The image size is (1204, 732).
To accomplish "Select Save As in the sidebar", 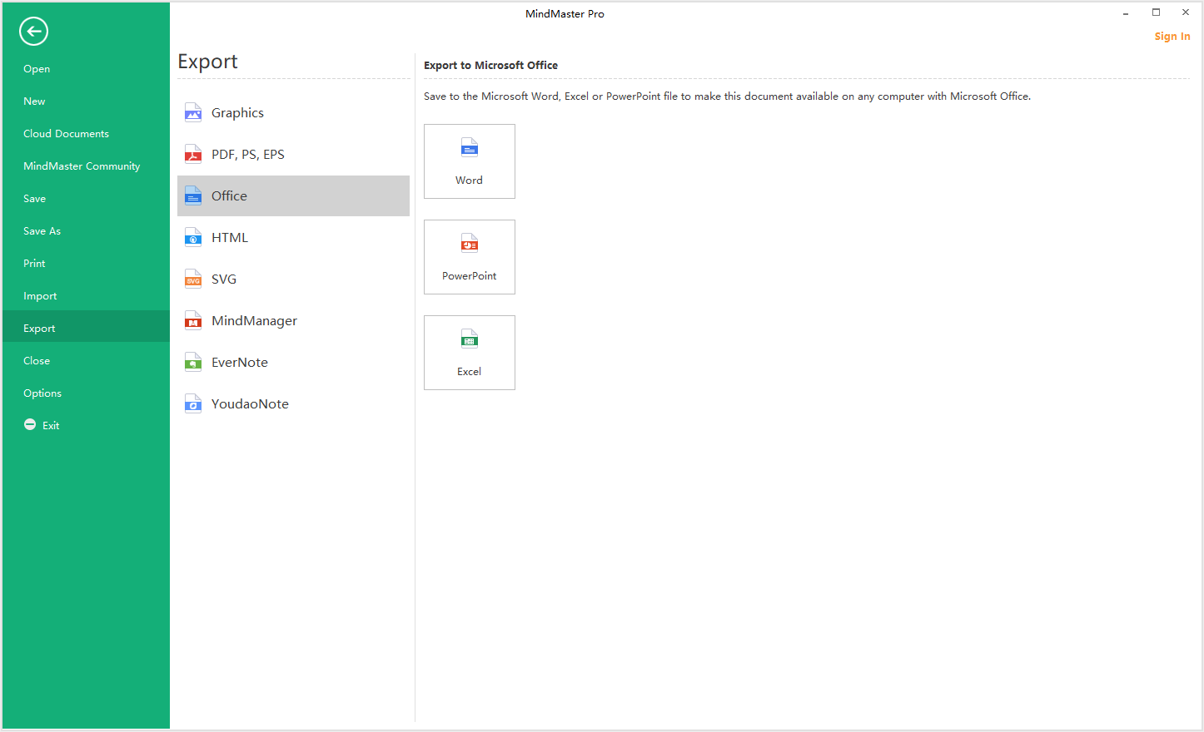I will (42, 231).
